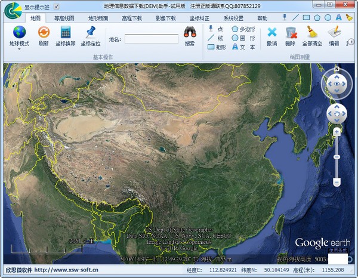Click the zoom slider handle
The image size is (358, 278).
[337, 157]
